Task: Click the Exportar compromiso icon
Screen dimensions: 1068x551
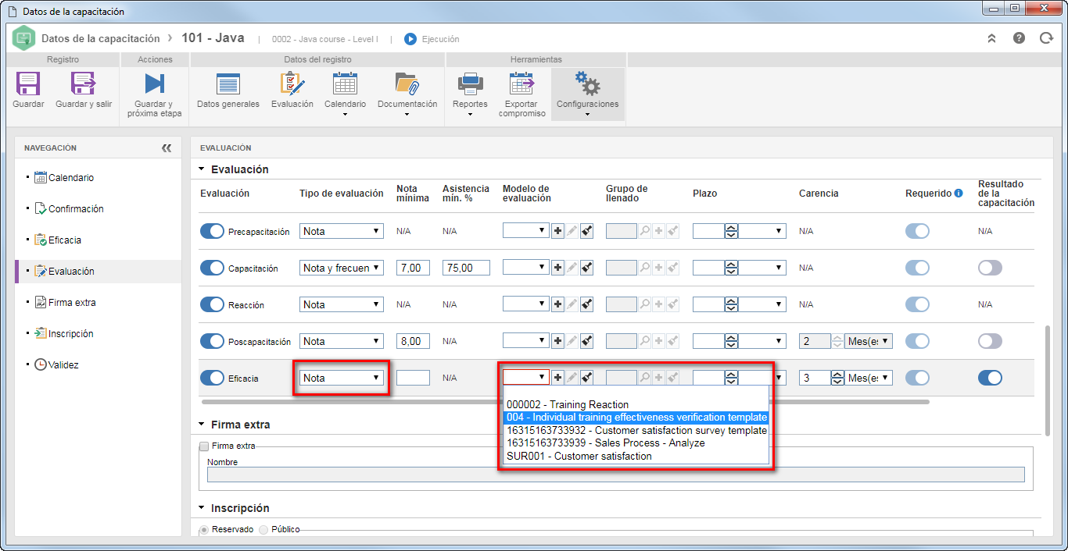Action: click(521, 84)
